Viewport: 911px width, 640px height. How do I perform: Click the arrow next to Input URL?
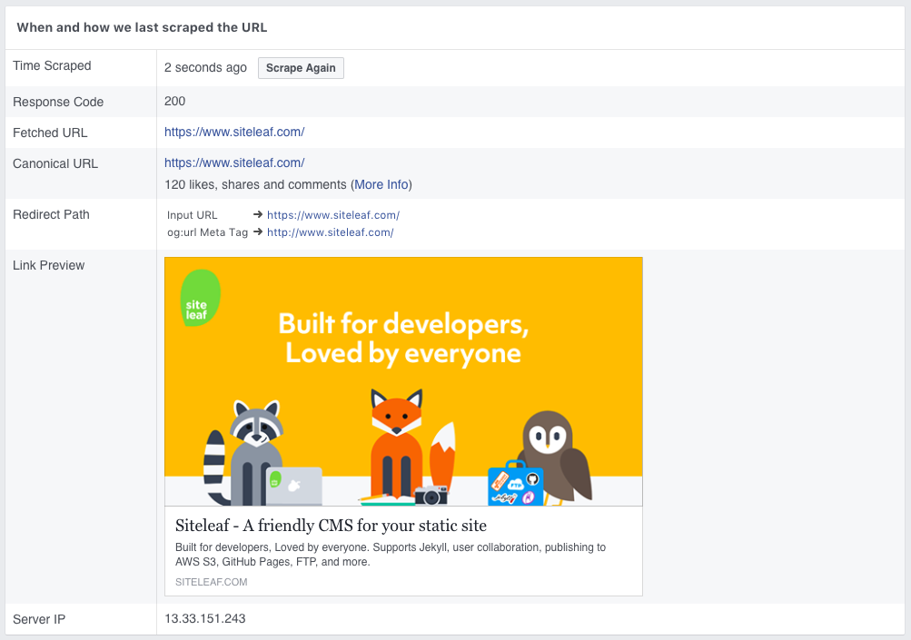point(257,215)
